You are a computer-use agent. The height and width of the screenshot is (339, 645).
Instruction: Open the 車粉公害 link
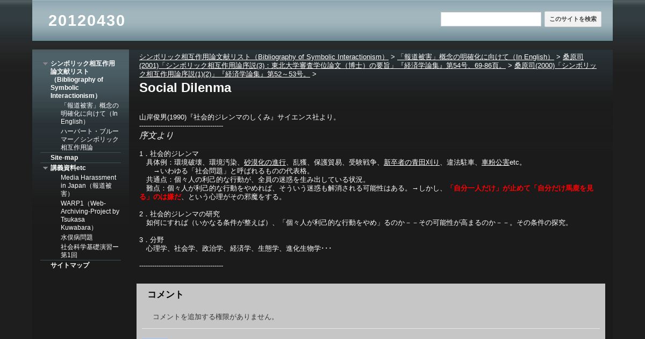click(496, 163)
